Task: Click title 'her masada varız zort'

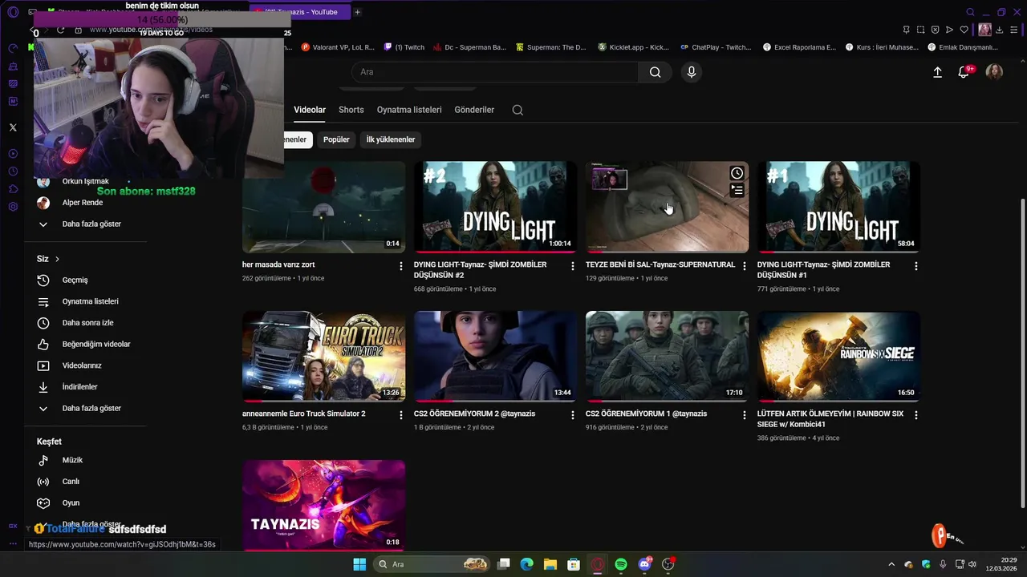Action: (278, 264)
